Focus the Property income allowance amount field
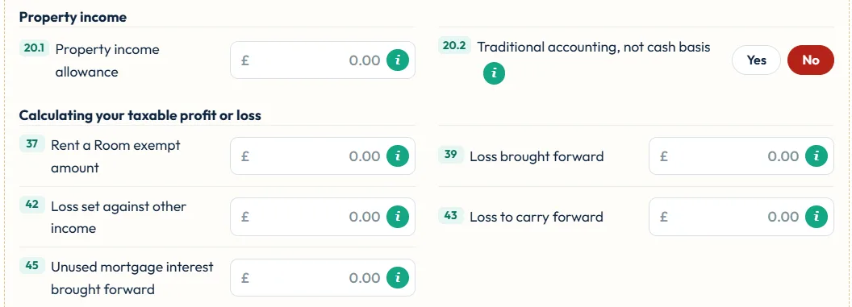The height and width of the screenshot is (307, 852). click(323, 60)
